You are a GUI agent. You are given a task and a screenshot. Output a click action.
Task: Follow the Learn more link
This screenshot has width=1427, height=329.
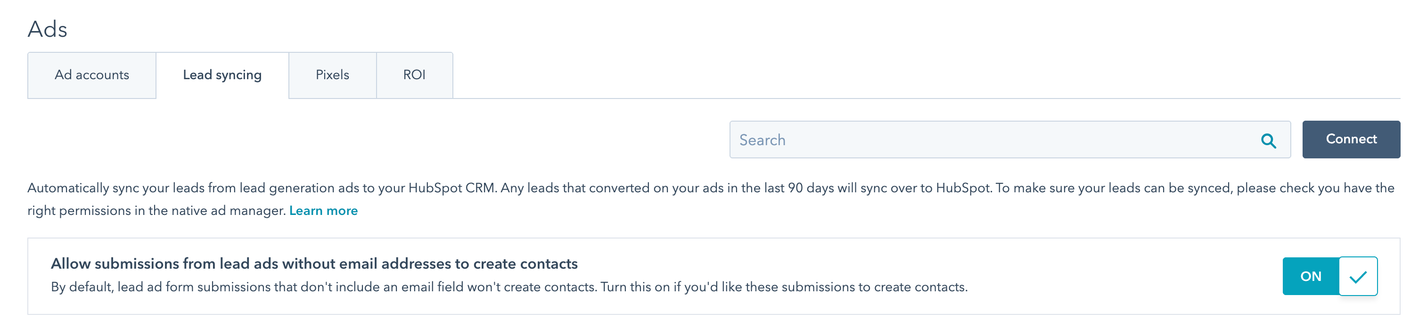(x=323, y=211)
